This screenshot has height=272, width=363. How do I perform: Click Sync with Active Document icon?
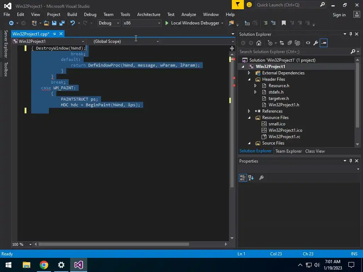click(282, 43)
